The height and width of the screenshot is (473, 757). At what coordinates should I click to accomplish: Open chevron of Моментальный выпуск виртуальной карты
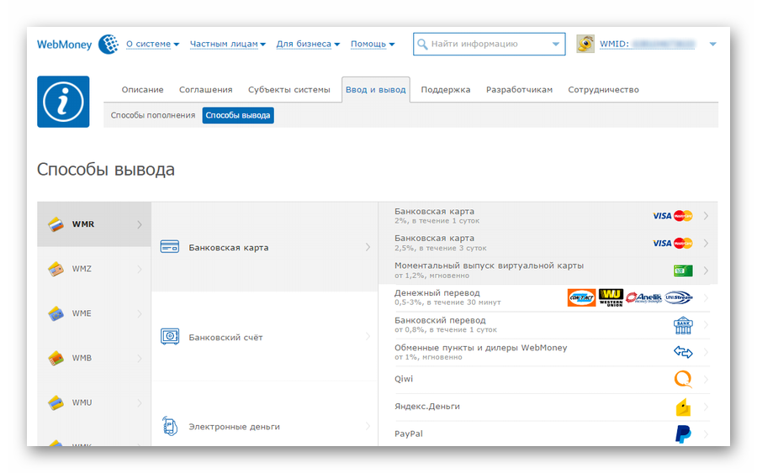pos(706,271)
